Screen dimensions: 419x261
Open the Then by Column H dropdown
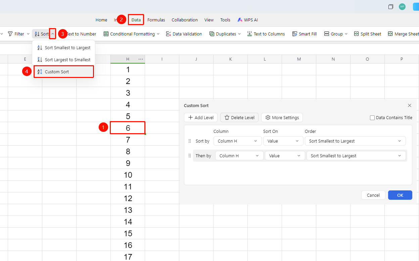(x=239, y=156)
